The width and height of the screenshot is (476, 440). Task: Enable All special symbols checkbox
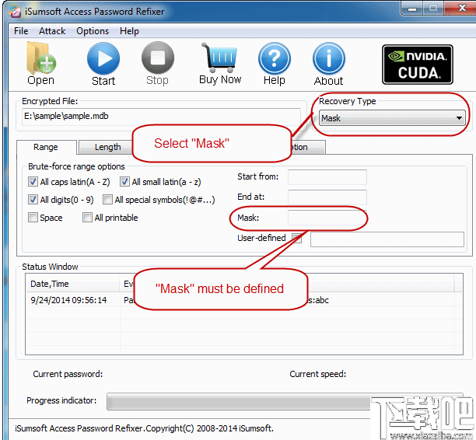click(x=107, y=200)
